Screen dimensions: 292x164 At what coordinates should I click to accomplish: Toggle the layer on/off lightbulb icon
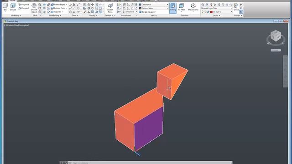coord(203,12)
